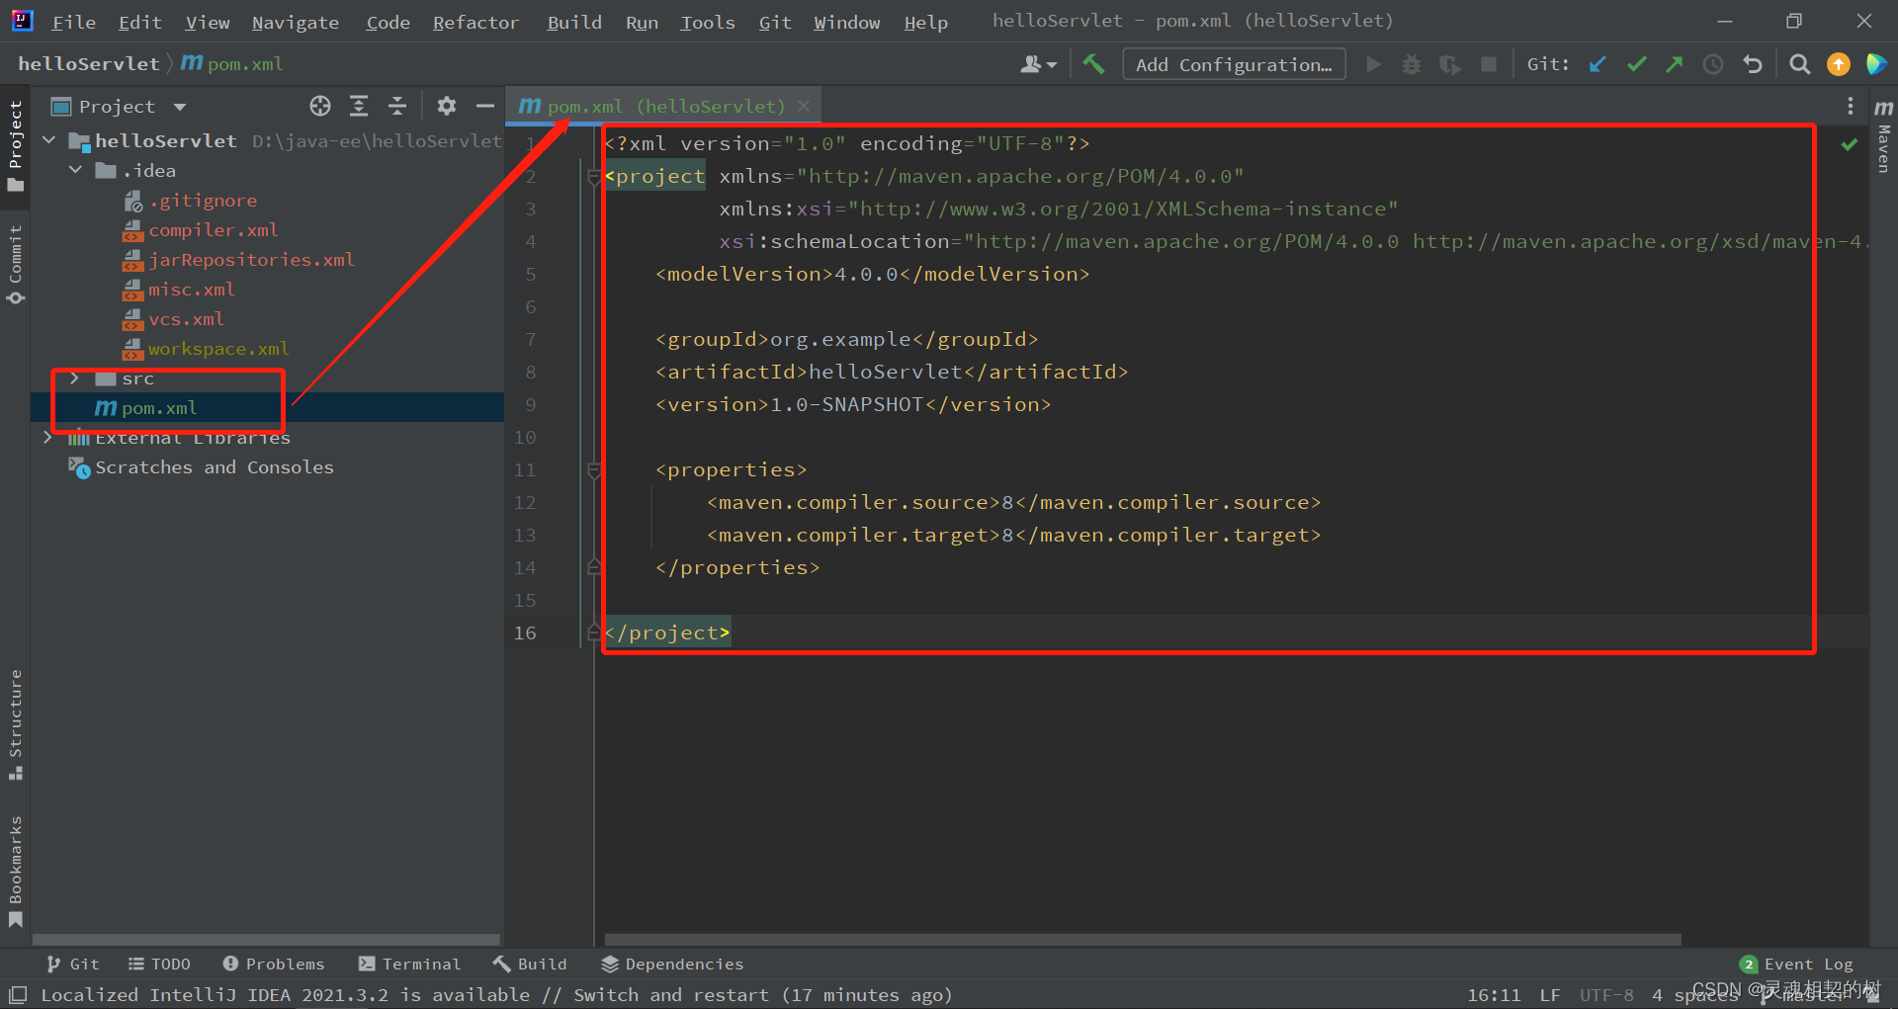
Task: Click helloServlet breadcrumb in navigation bar
Action: point(89,64)
